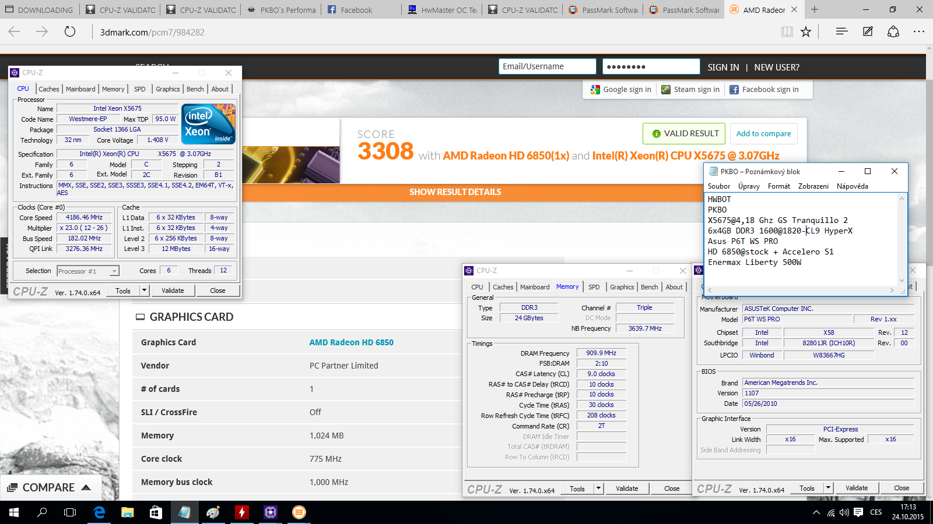
Task: Click Validate in Mainboard CPU-Z window
Action: 857,488
